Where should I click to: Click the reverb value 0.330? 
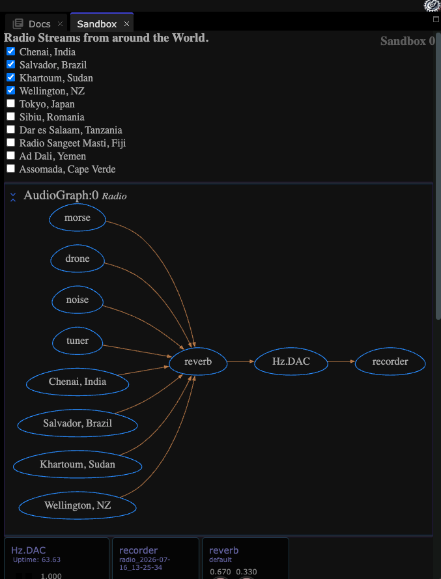coord(246,572)
